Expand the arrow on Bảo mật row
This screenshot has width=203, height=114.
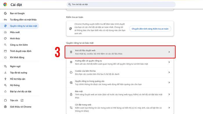click(169, 94)
